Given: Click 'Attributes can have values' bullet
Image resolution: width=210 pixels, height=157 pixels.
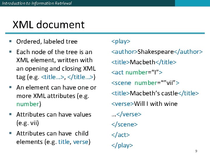Looking at the screenshot, I should click(x=54, y=115).
